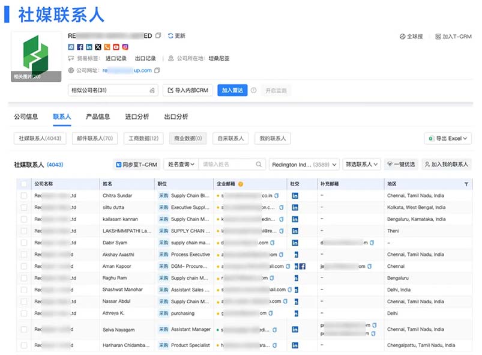Screen dimensions: 482x355
Task: Tick the select-all checkbox in table header
Action: [x=24, y=184]
